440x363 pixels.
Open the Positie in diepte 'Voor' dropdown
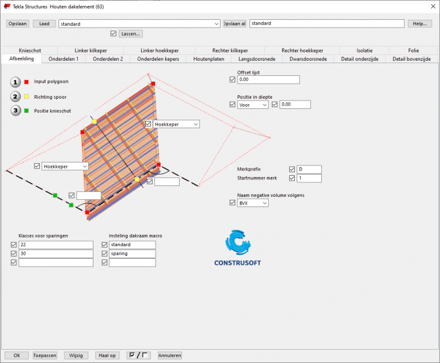(x=253, y=105)
